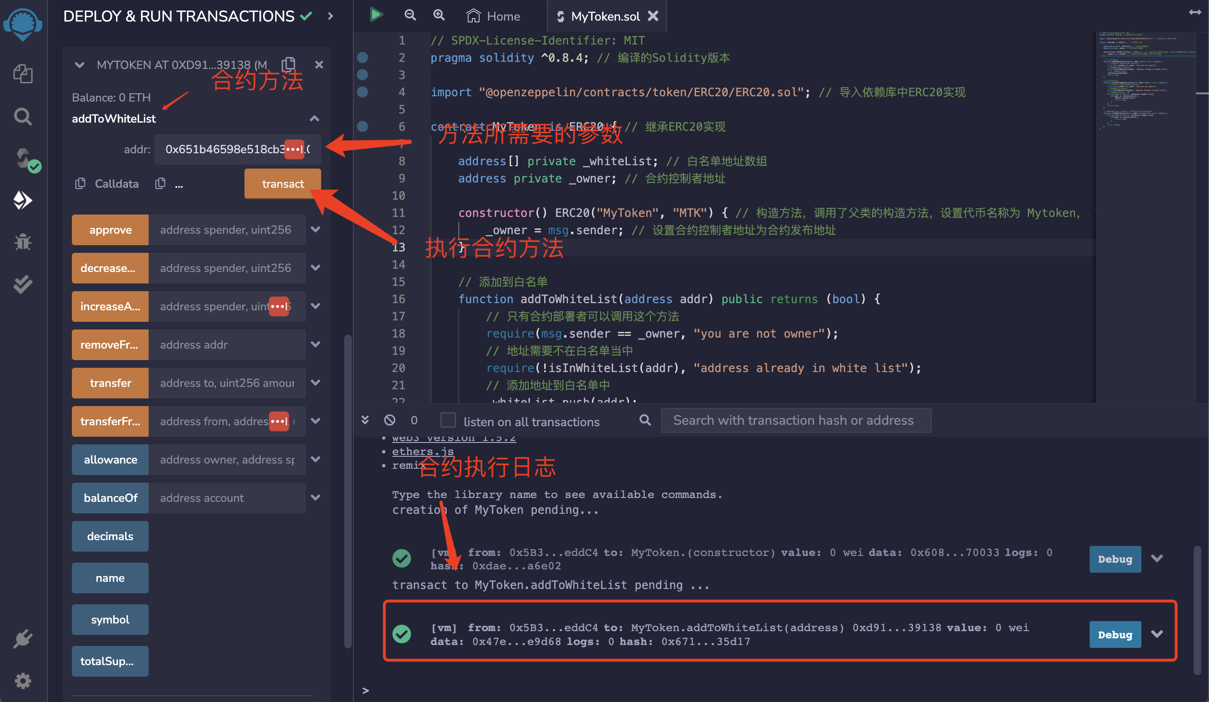The width and height of the screenshot is (1209, 702).
Task: Open the Solidity static analysis checkmark icon
Action: tap(23, 284)
